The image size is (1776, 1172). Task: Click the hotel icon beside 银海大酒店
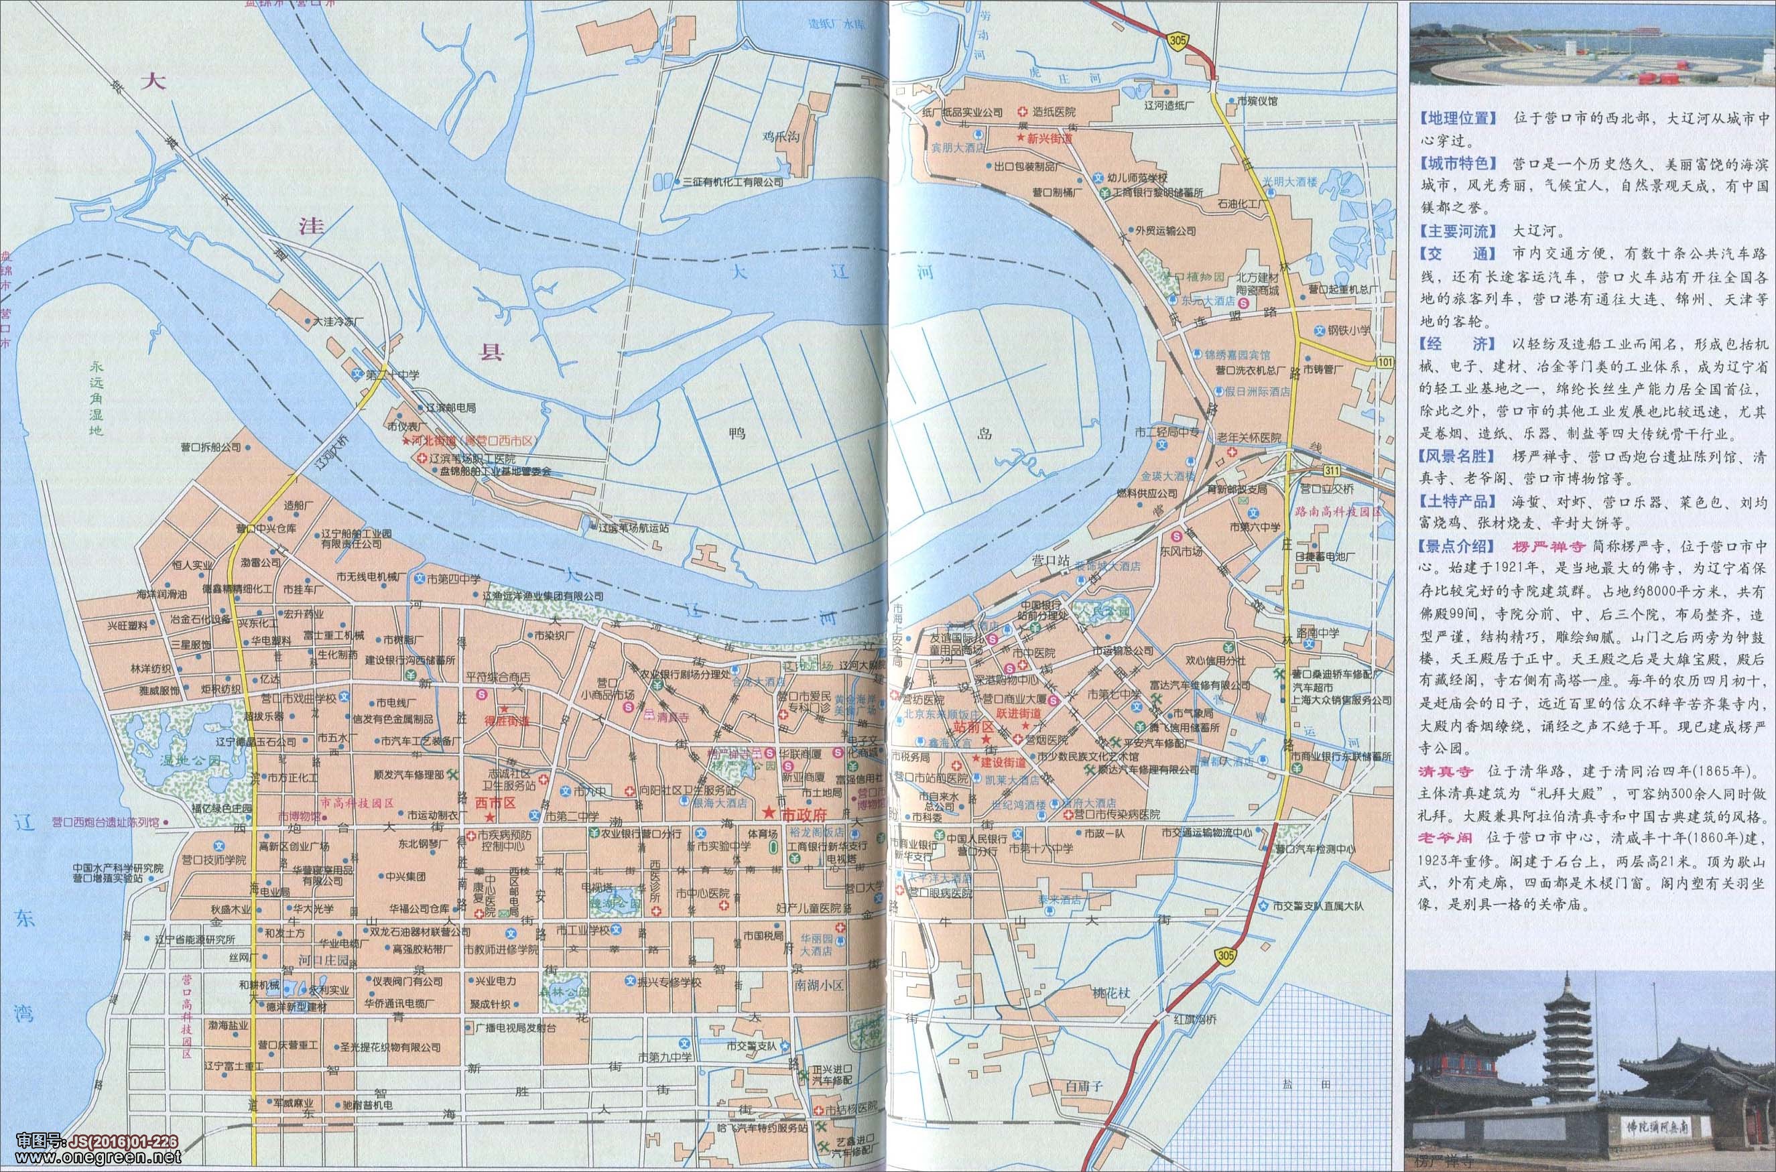point(686,803)
